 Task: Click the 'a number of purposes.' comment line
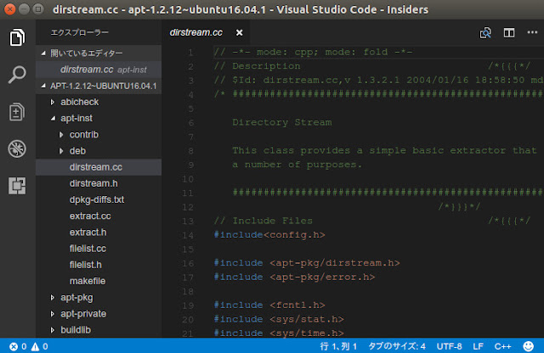tap(297, 165)
